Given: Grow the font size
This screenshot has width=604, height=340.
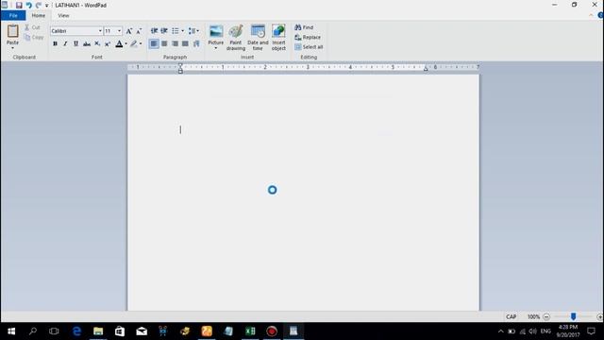Looking at the screenshot, I should [129, 31].
